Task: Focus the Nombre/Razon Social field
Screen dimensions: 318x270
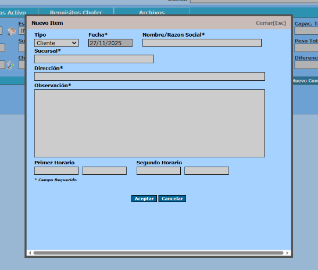Action: 202,43
